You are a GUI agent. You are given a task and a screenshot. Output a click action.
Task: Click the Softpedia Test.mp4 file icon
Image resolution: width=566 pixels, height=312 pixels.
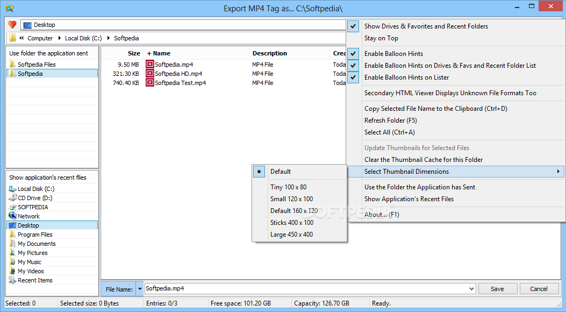pyautogui.click(x=150, y=83)
